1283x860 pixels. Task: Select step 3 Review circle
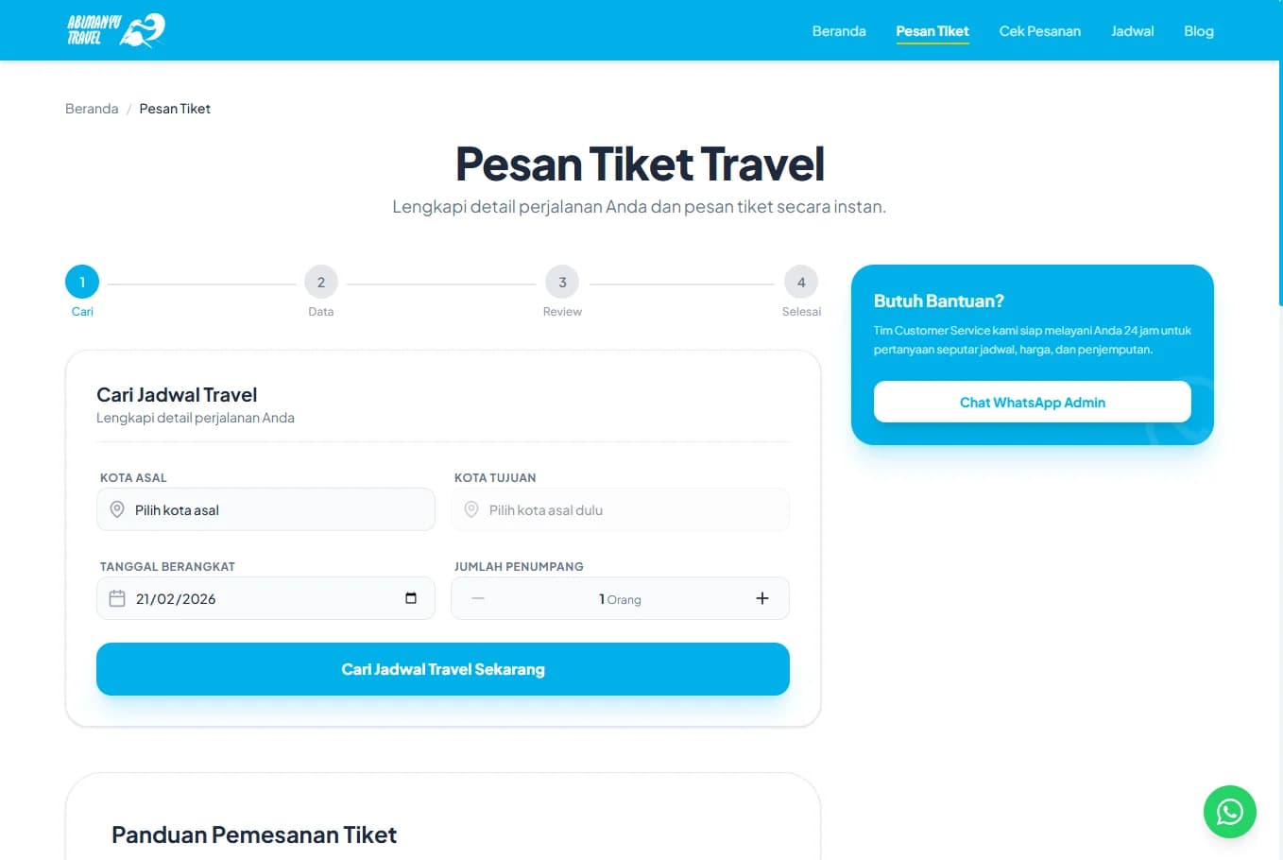pyautogui.click(x=562, y=282)
